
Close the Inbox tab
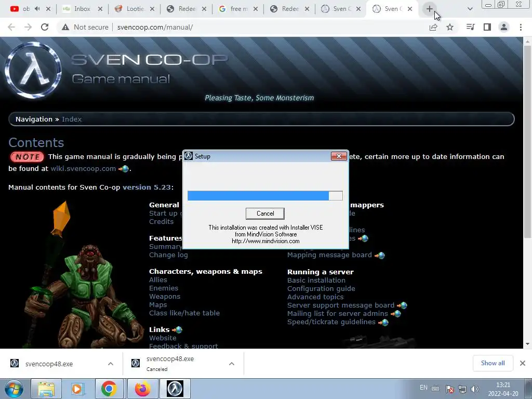pyautogui.click(x=100, y=9)
